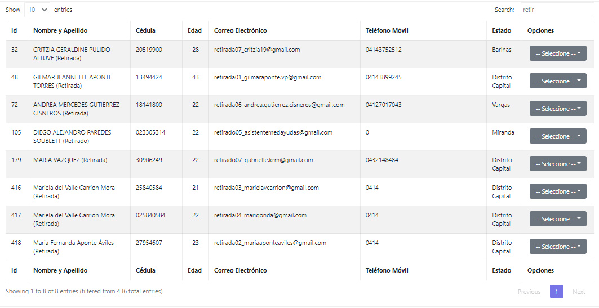Viewport: 599px width, 308px height.
Task: Go to pagination page 1
Action: tap(557, 292)
